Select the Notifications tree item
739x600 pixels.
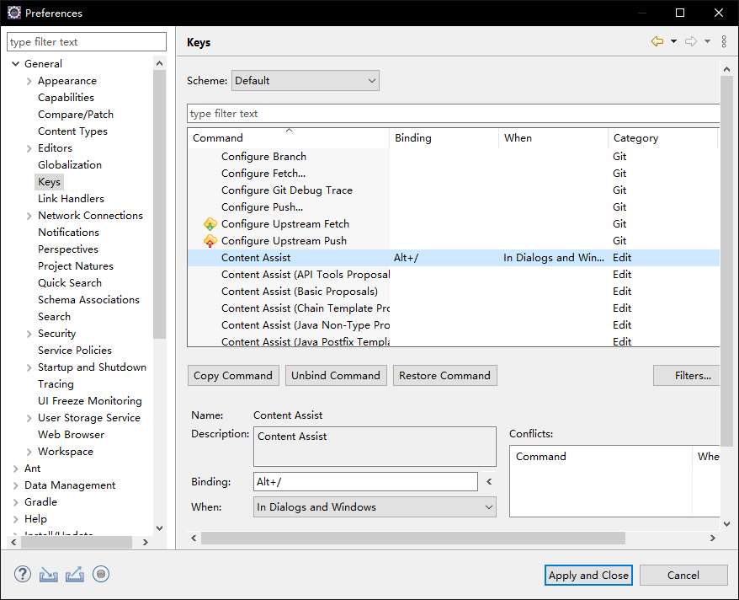pyautogui.click(x=69, y=233)
